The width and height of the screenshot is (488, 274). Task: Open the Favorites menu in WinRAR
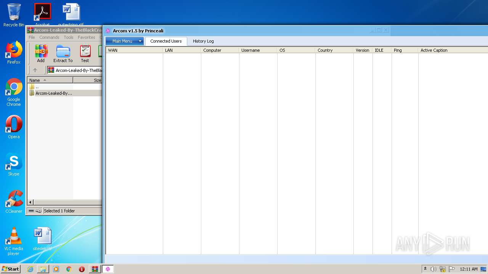click(87, 37)
